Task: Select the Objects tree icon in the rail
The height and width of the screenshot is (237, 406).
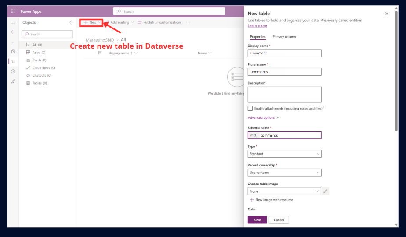Action: 13,61
